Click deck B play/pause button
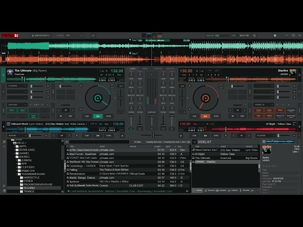Screen dimensions: 303x227 tap(205, 136)
